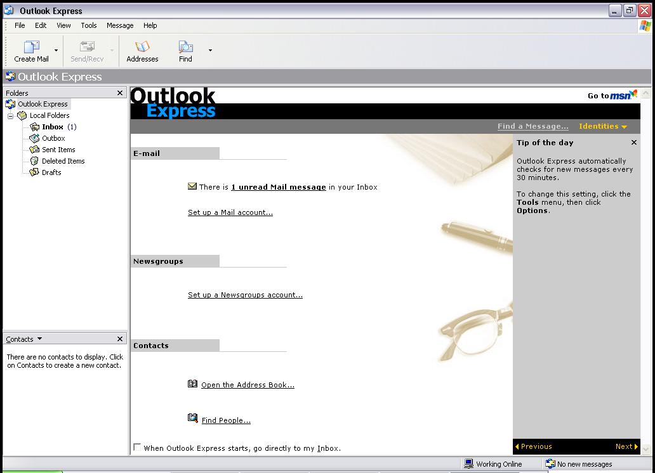Click the Go to msn link
This screenshot has width=655, height=473.
click(612, 95)
